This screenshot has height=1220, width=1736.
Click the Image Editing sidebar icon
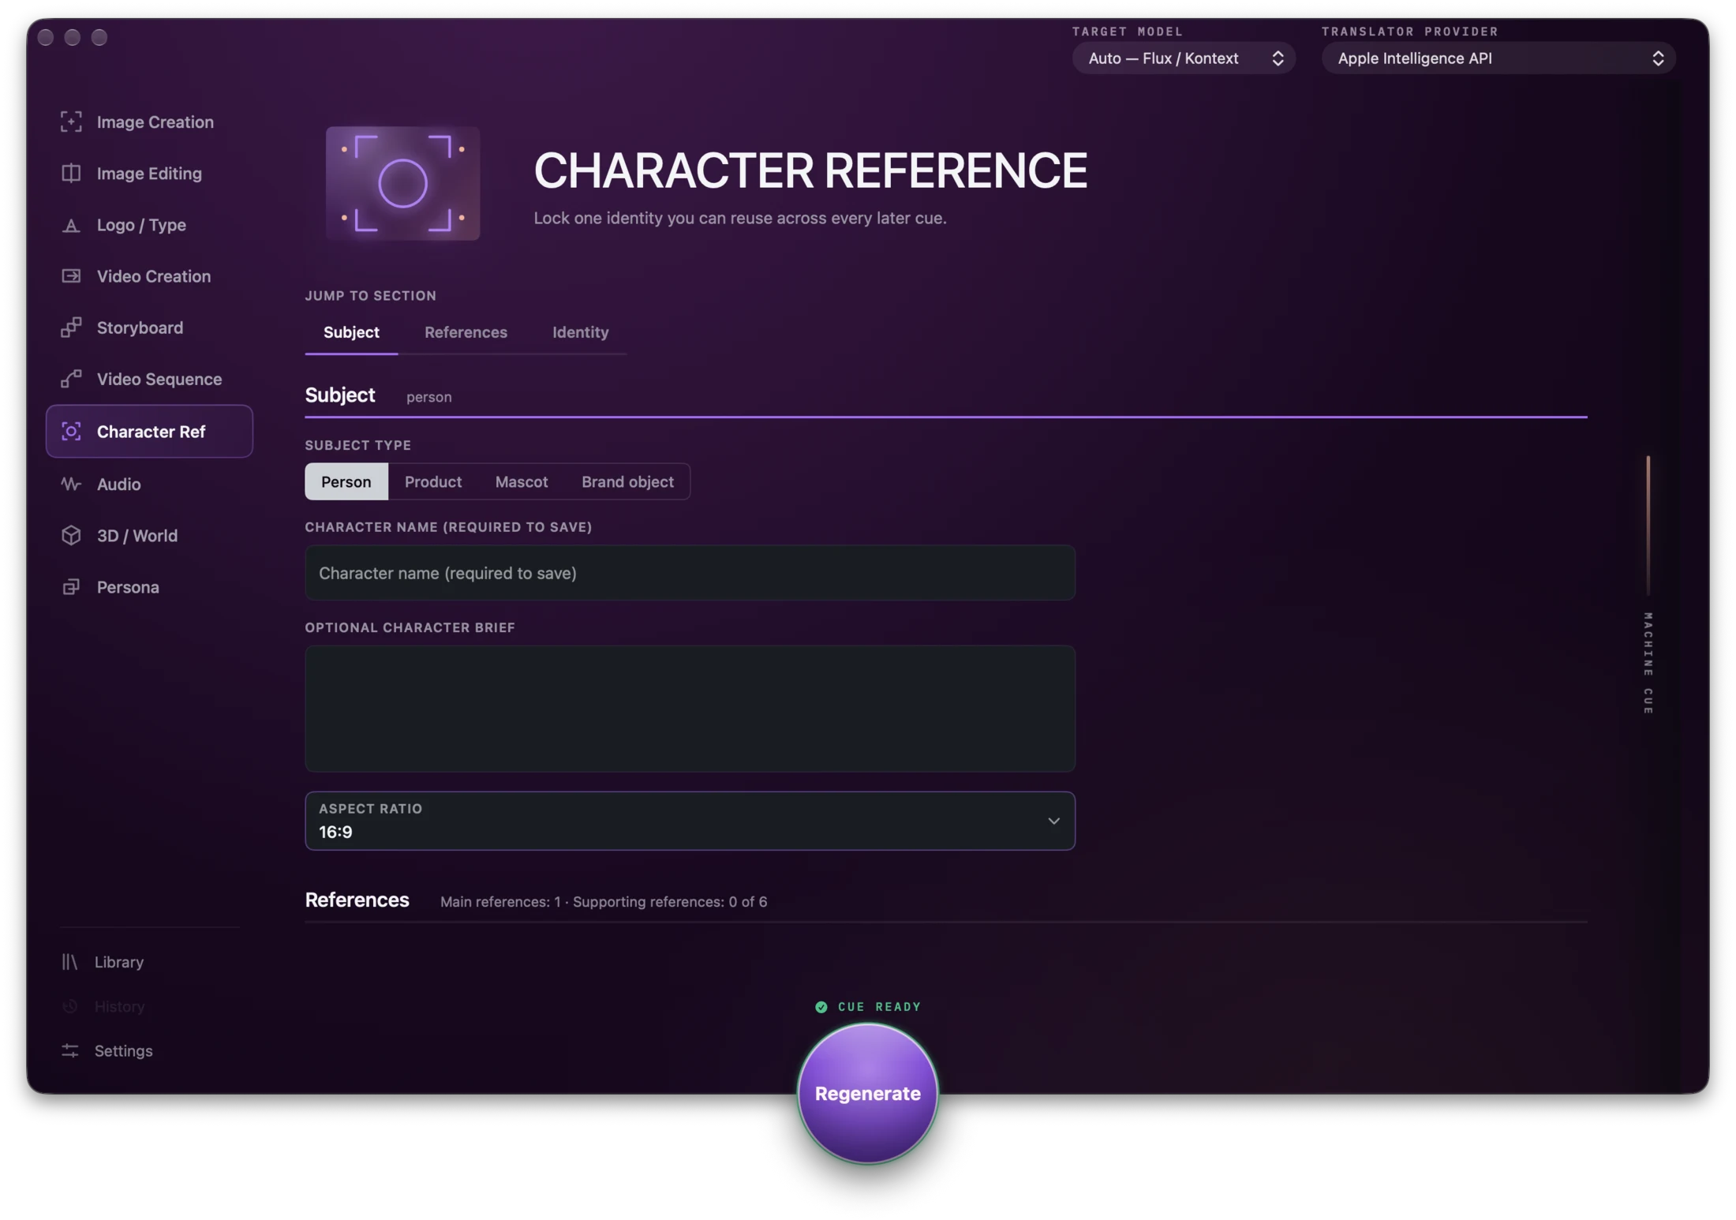coord(71,173)
